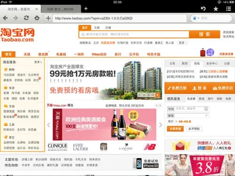Click the 互动 chat category icon

[6, 106]
